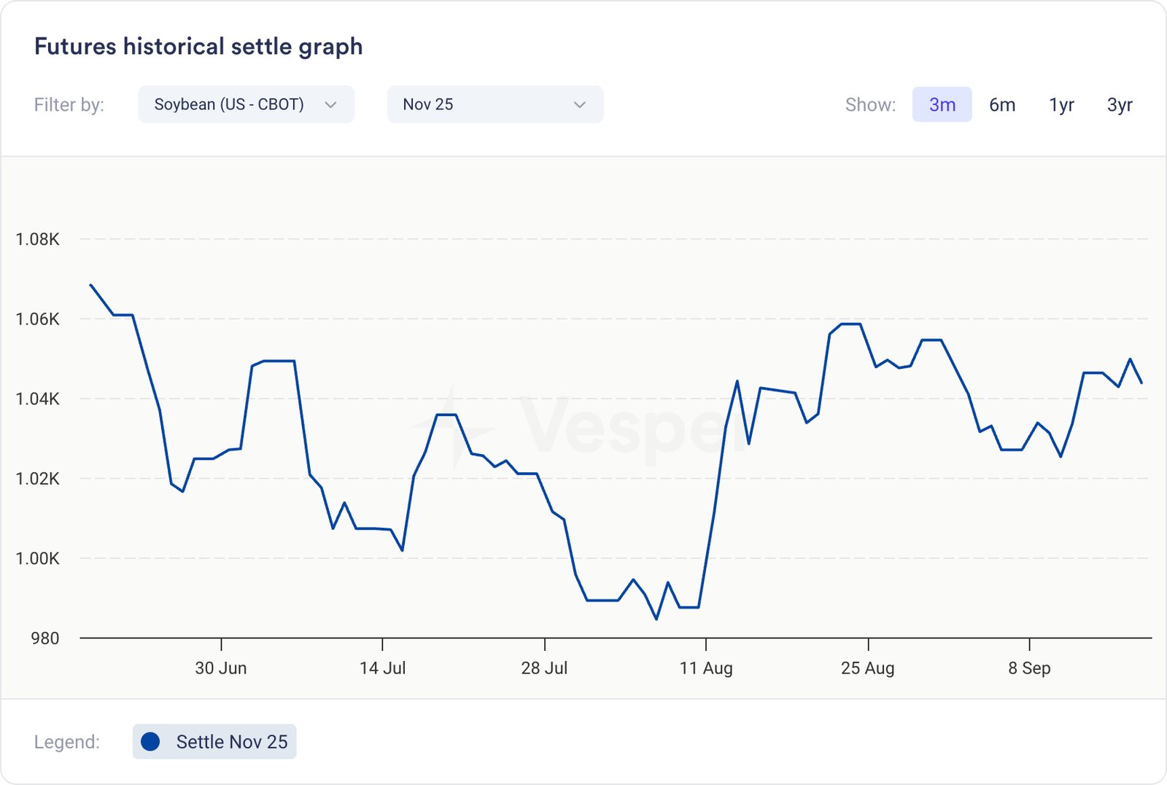
Task: Open the Soybean (US - CBOT) commodity dropdown
Action: 245,104
